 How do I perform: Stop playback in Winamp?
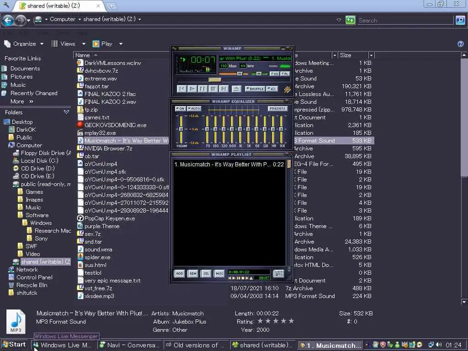(213, 89)
